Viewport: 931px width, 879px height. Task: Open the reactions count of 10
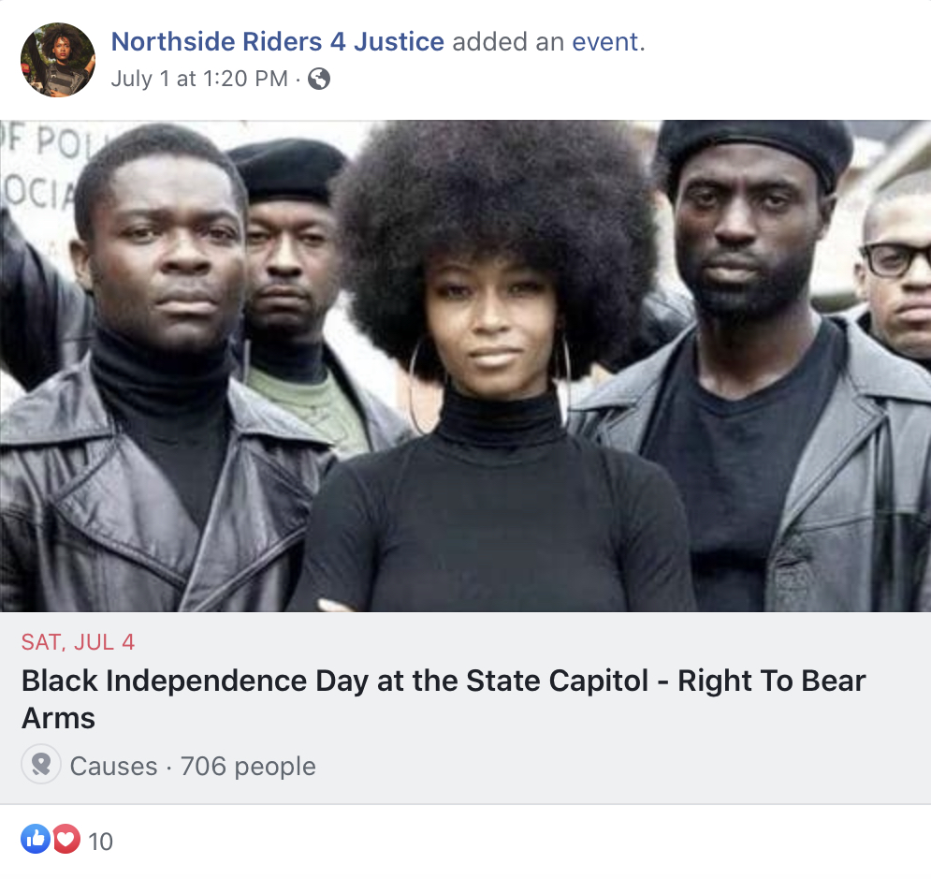(100, 842)
